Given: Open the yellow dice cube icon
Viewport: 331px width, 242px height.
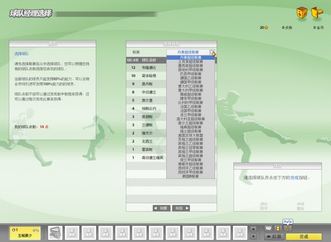Looking at the screenshot, I should (302, 13).
